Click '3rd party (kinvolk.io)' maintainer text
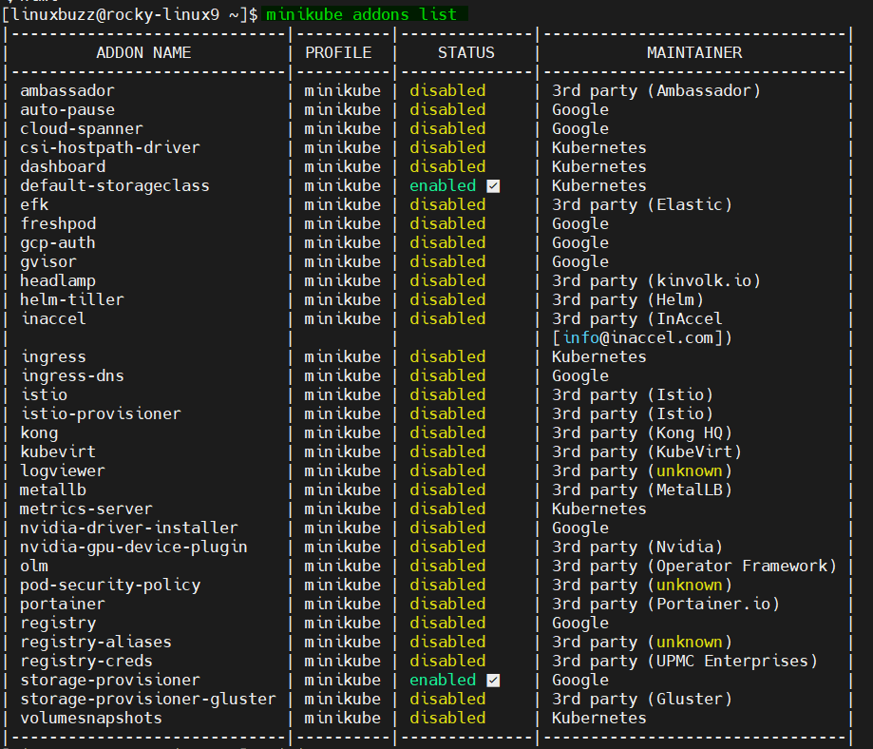The image size is (873, 749). pos(656,281)
